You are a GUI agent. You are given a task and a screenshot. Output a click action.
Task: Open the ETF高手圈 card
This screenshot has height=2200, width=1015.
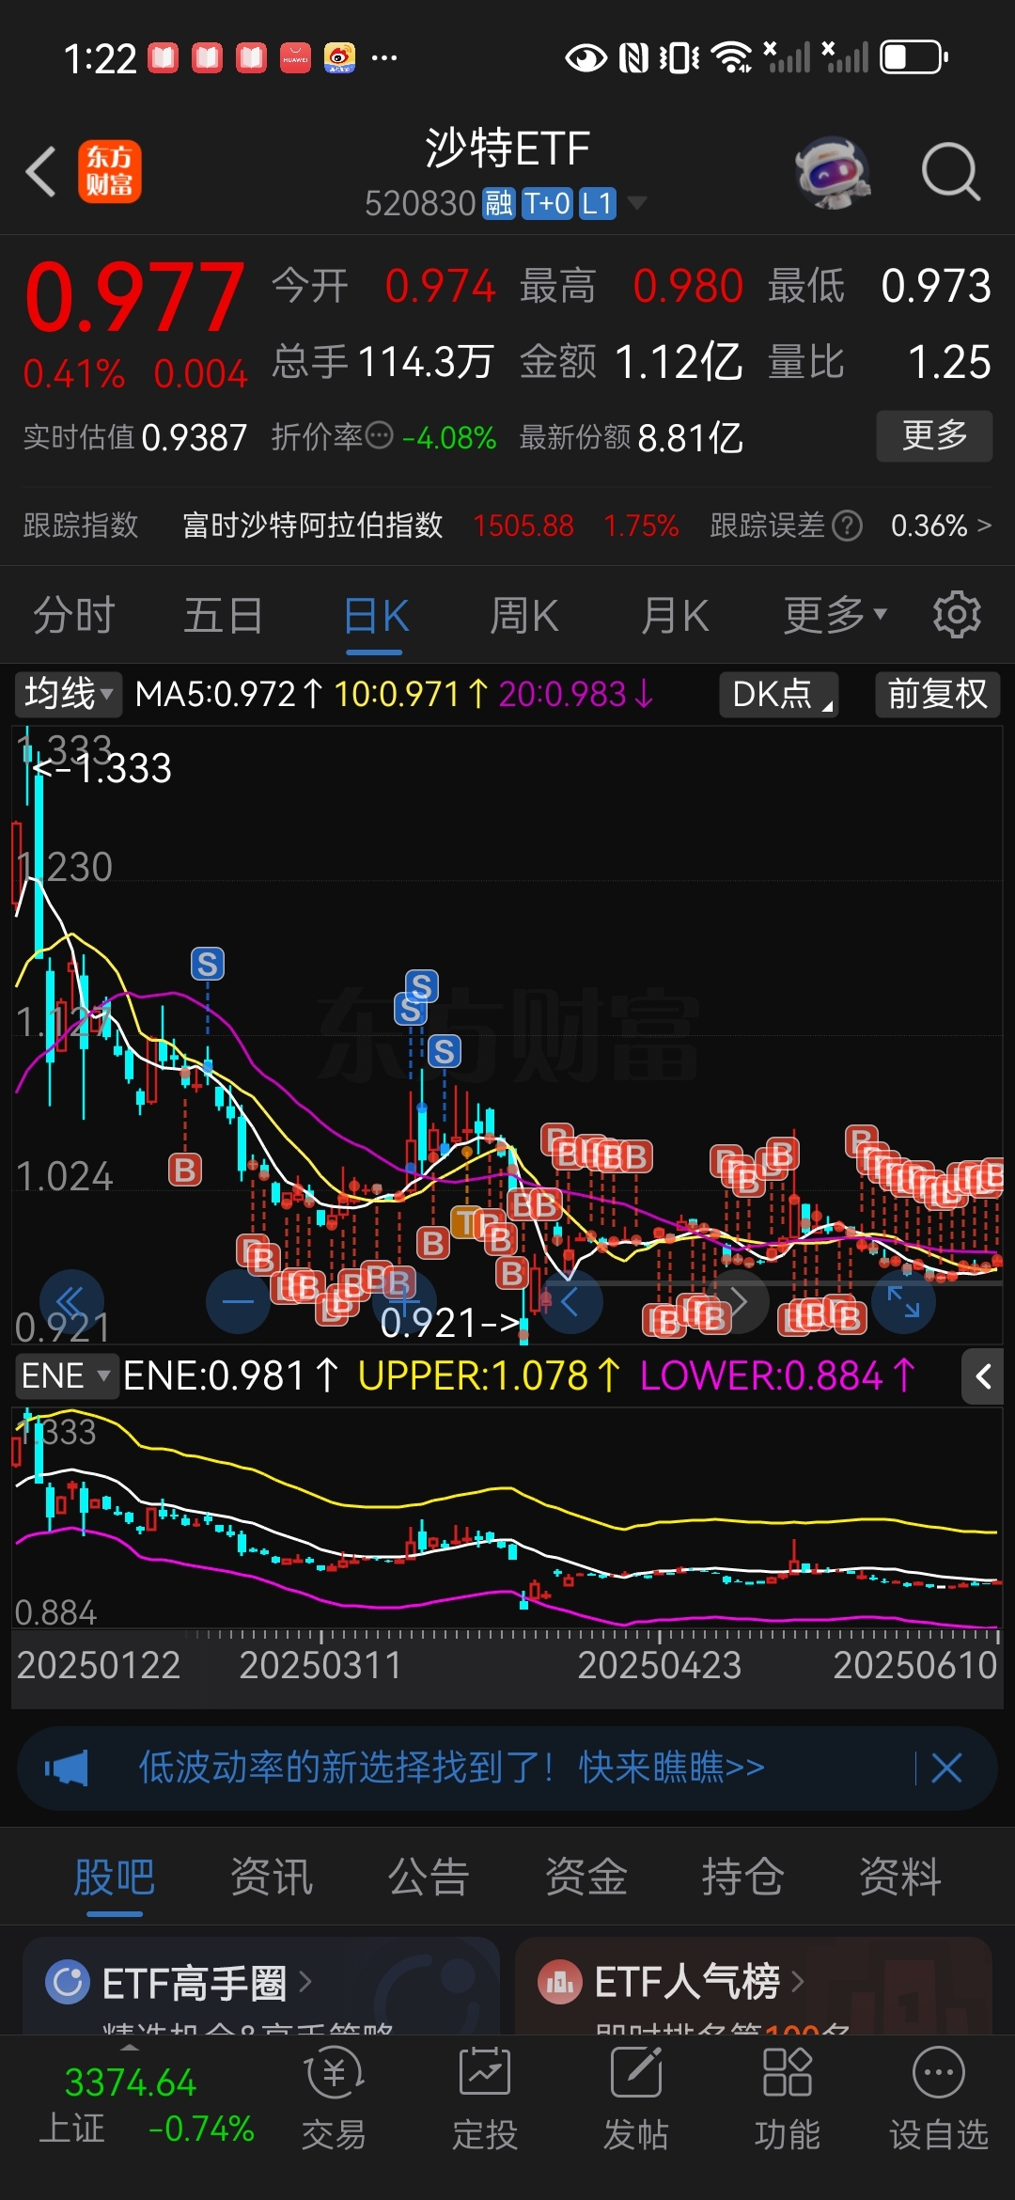tap(260, 1985)
